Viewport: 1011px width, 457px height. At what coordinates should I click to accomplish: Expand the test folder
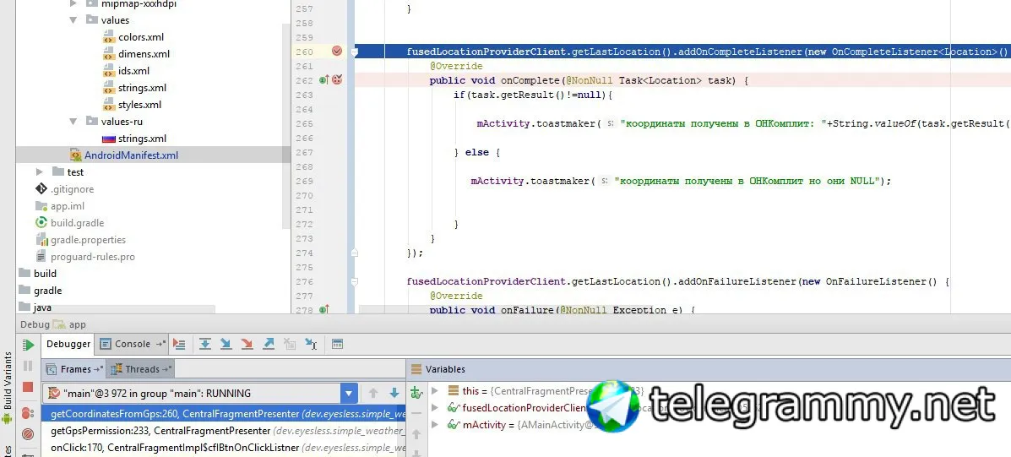pos(40,172)
